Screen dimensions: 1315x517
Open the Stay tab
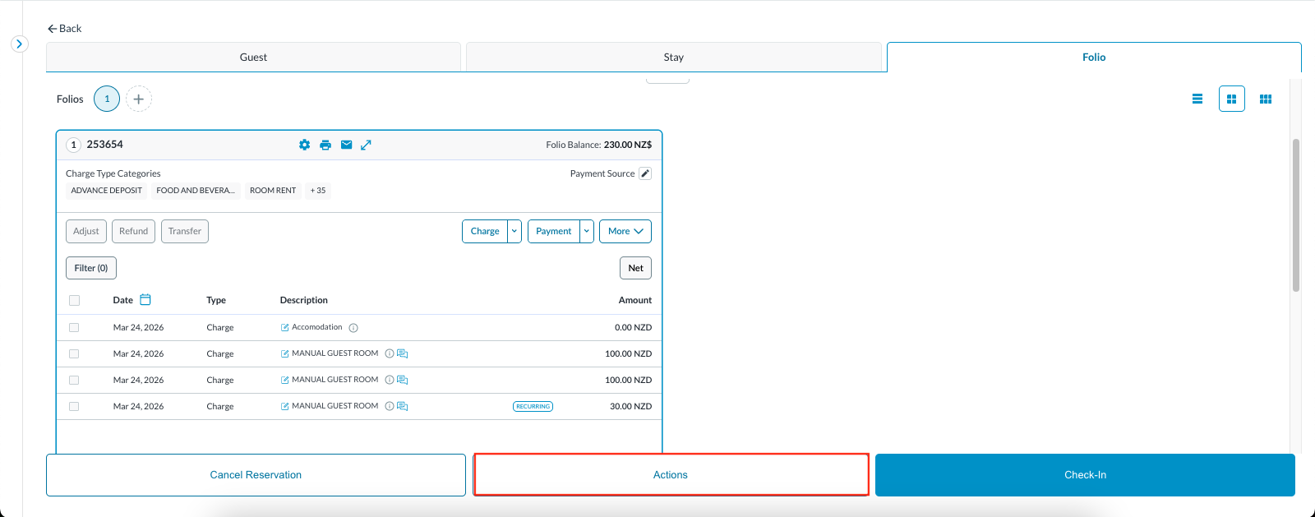point(673,58)
